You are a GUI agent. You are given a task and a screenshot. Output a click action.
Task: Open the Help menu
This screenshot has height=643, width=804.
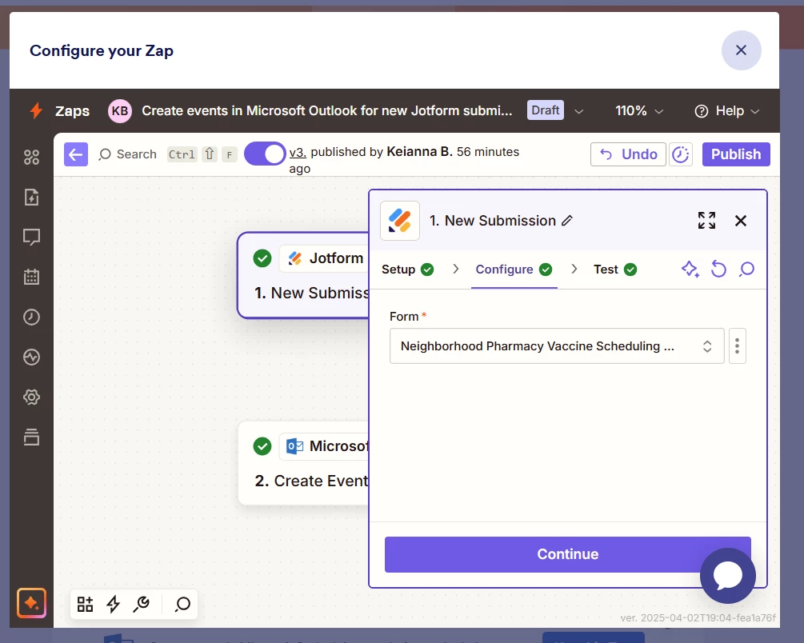[726, 110]
